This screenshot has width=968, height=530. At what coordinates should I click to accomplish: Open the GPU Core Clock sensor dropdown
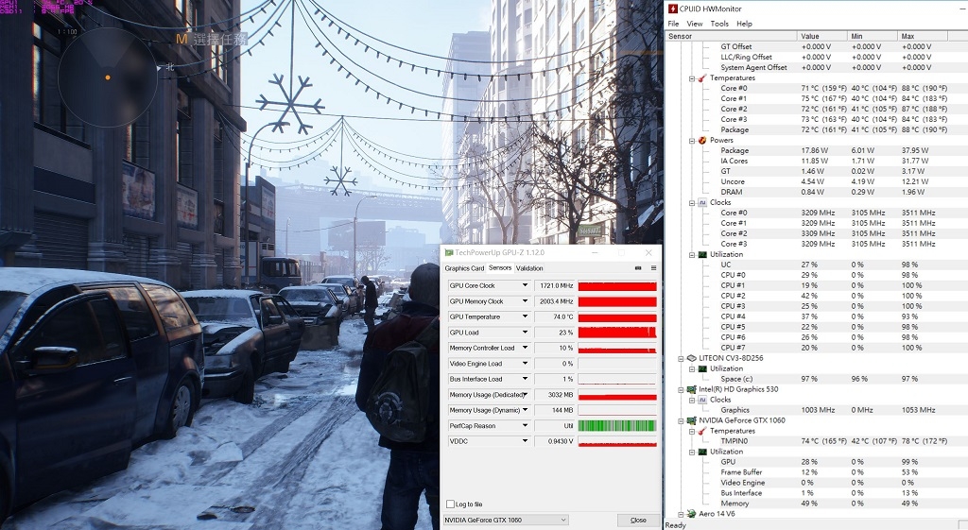(525, 285)
